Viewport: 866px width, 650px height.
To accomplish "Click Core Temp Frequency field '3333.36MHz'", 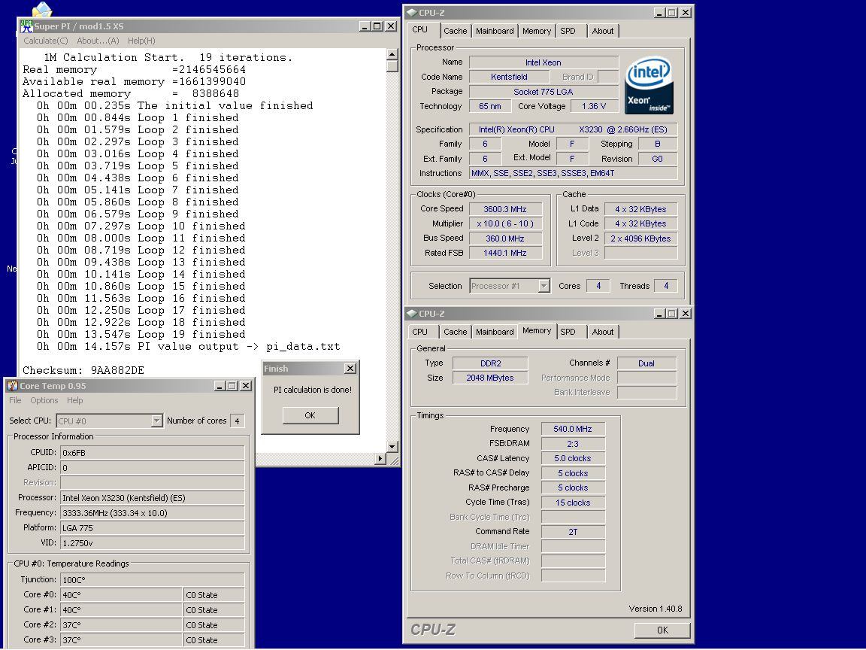I will 152,513.
